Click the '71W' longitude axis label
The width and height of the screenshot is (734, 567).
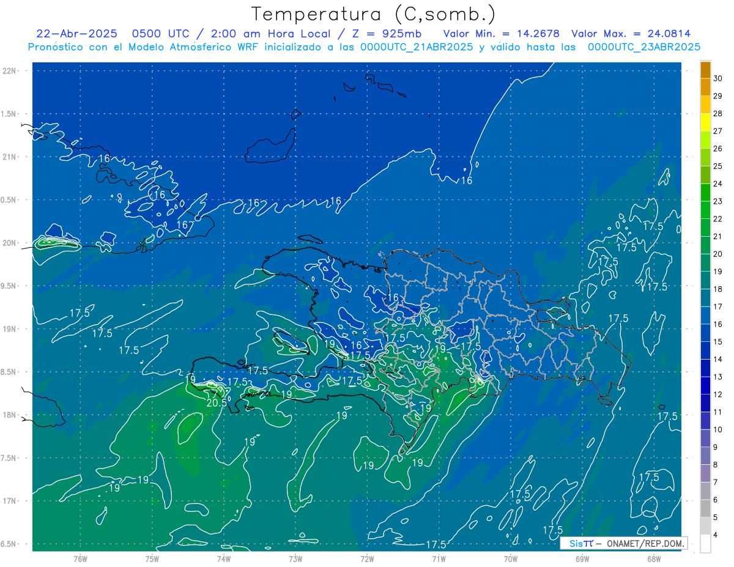(439, 558)
